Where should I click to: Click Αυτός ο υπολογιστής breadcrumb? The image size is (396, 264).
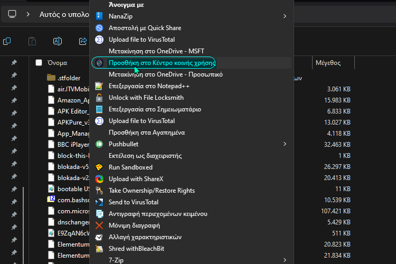pos(64,14)
